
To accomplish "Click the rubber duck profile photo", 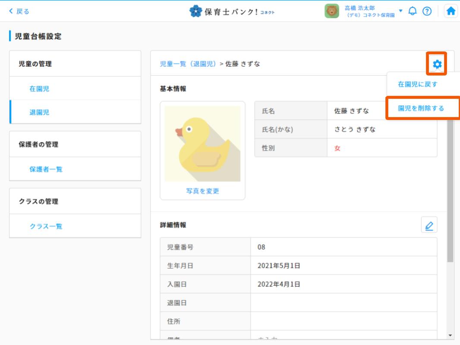I will click(202, 144).
